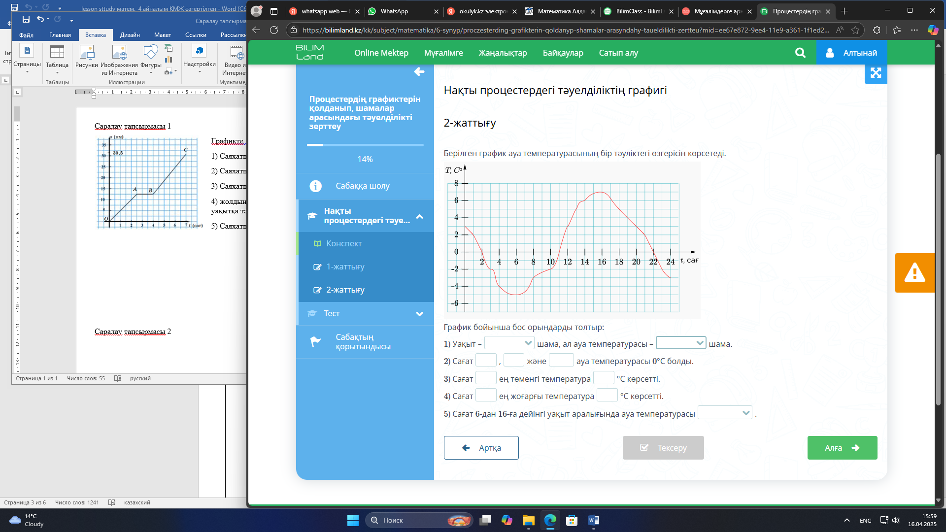Click the first Сағат input in question 2
This screenshot has height=532, width=946.
pos(486,361)
